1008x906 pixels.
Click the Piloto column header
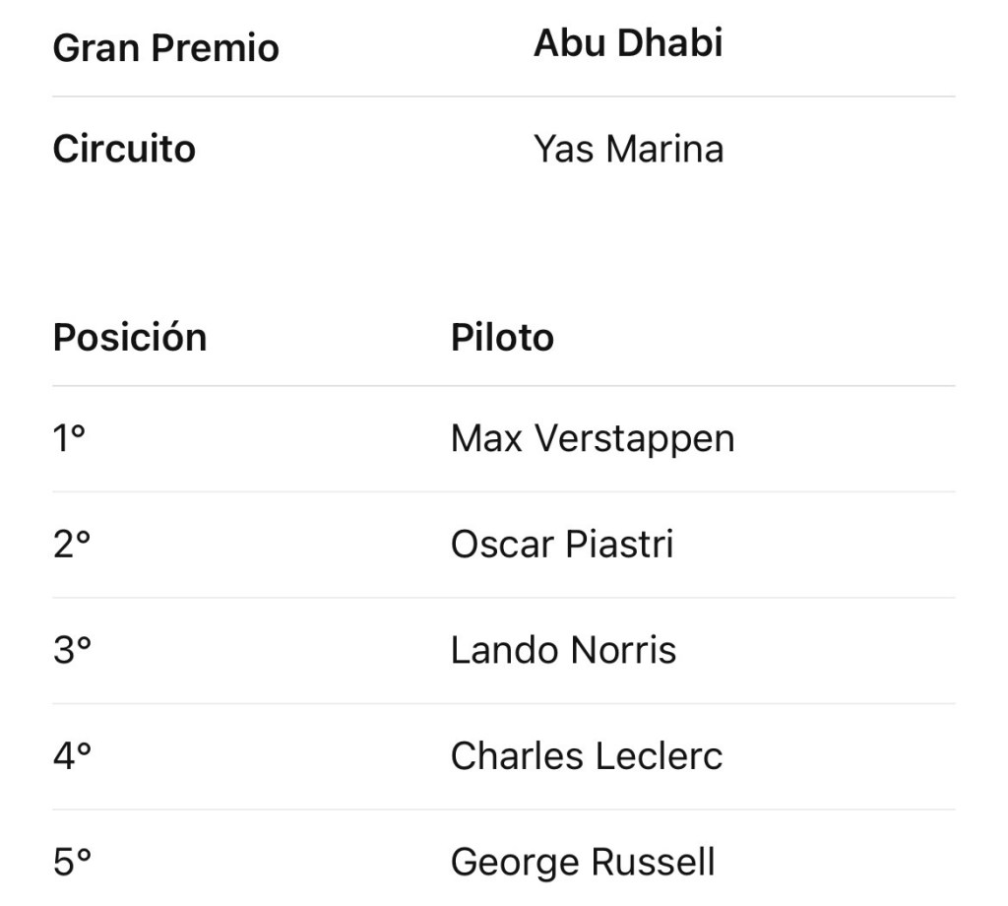[x=502, y=338]
